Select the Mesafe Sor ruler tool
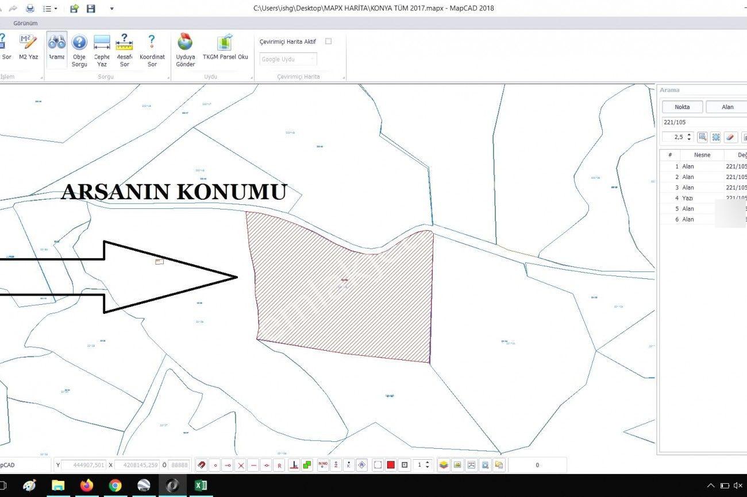 point(124,49)
